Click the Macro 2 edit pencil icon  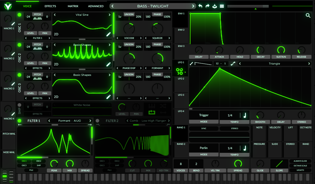coord(13,54)
